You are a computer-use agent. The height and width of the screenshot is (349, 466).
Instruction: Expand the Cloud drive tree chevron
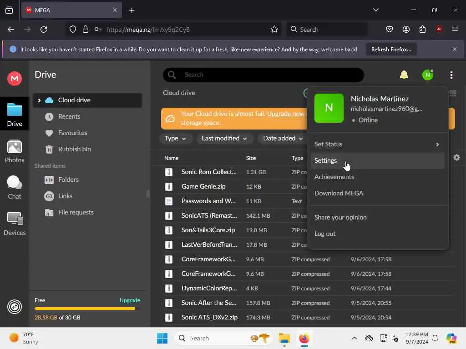tap(39, 100)
